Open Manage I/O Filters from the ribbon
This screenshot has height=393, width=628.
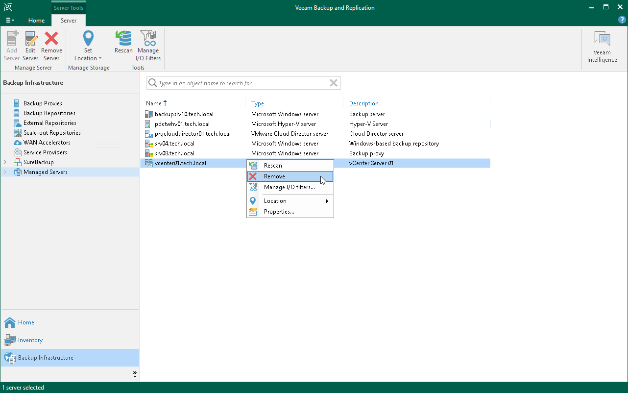click(x=148, y=46)
